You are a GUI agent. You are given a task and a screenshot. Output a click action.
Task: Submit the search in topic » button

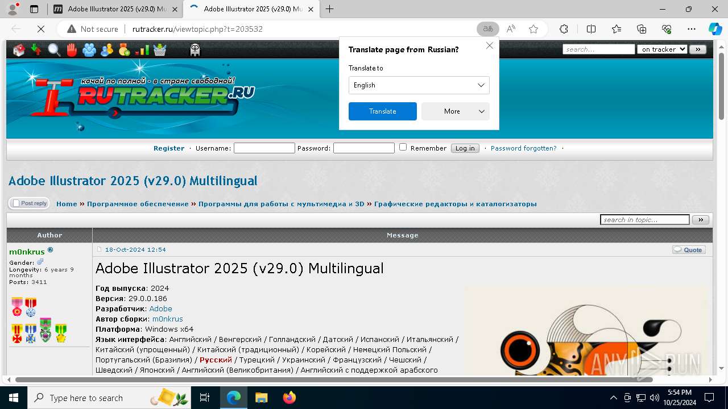[701, 220]
